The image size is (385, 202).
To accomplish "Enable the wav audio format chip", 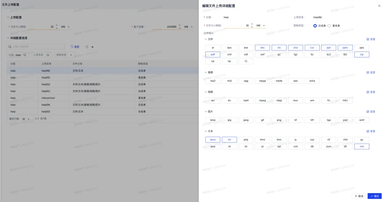I will pos(296,81).
